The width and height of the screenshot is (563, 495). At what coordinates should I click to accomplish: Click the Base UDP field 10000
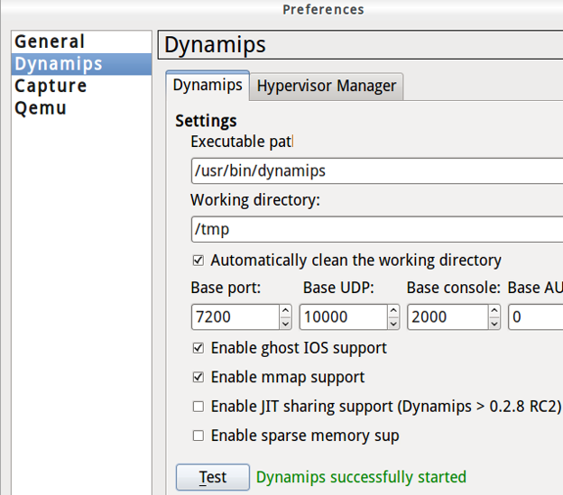click(344, 317)
